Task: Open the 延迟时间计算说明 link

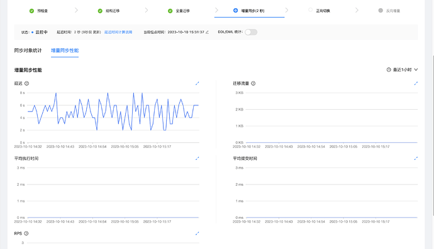Action: tap(118, 32)
